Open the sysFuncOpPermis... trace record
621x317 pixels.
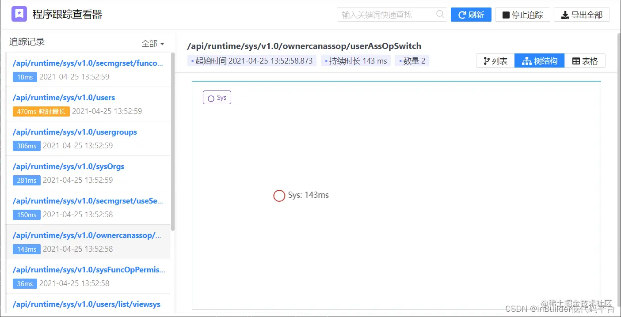pos(88,276)
